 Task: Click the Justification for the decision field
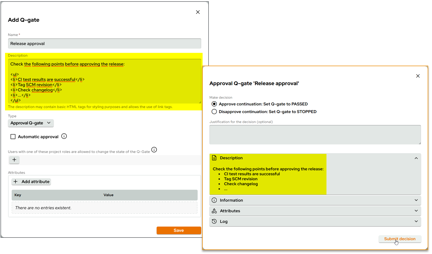click(315, 135)
